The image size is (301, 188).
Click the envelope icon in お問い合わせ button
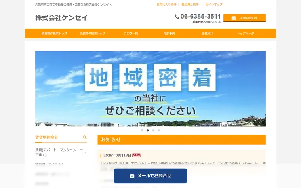tap(234, 18)
